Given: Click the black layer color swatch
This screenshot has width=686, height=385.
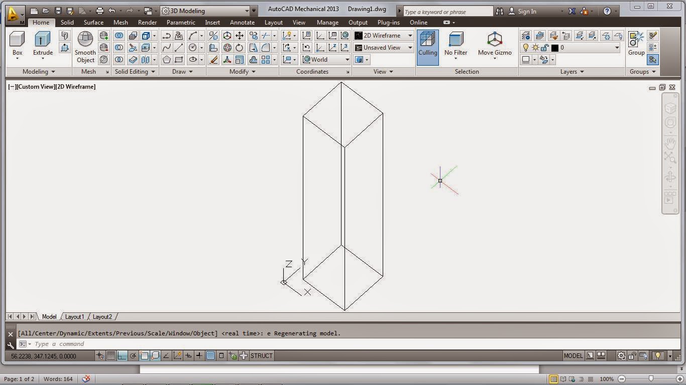Looking at the screenshot, I should (554, 48).
